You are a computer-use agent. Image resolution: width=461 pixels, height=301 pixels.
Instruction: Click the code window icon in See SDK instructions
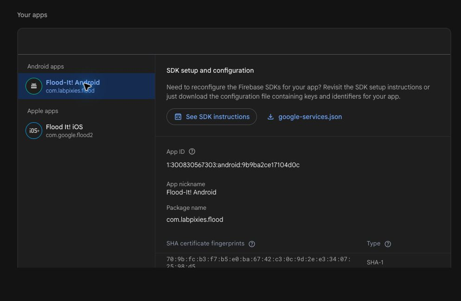178,117
